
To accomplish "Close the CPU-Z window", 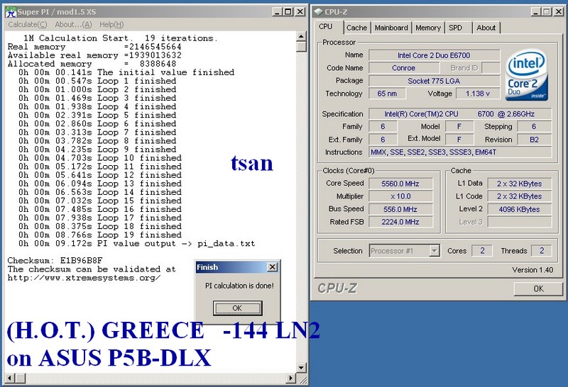I will point(559,12).
